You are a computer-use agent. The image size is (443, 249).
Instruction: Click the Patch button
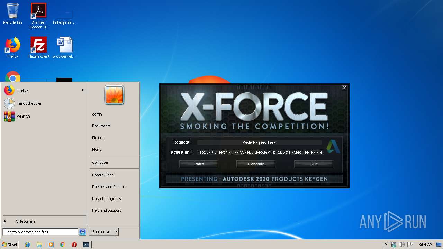pos(199,164)
